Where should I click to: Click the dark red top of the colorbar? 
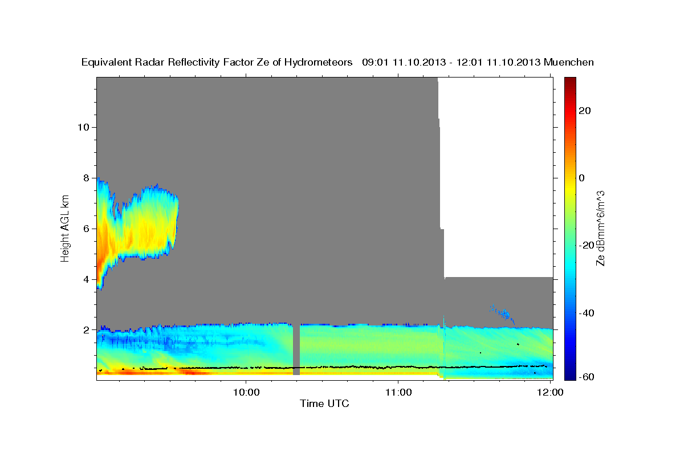coord(569,82)
